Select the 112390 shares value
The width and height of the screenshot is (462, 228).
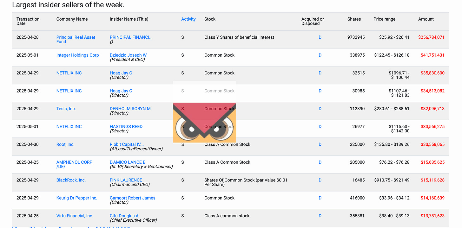click(x=357, y=109)
